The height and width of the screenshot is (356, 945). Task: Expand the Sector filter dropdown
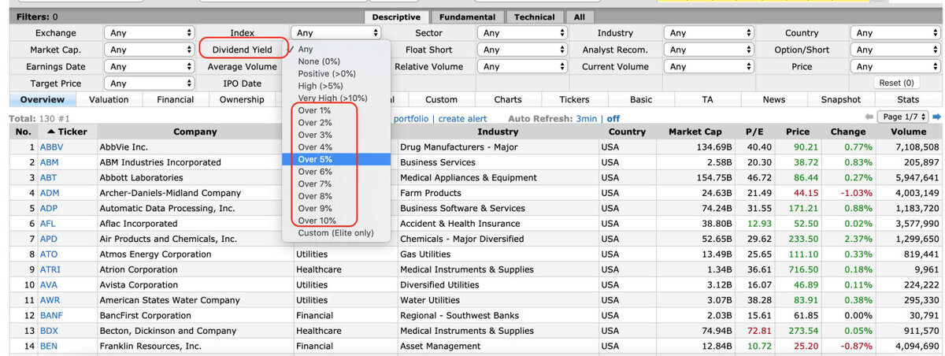[524, 33]
